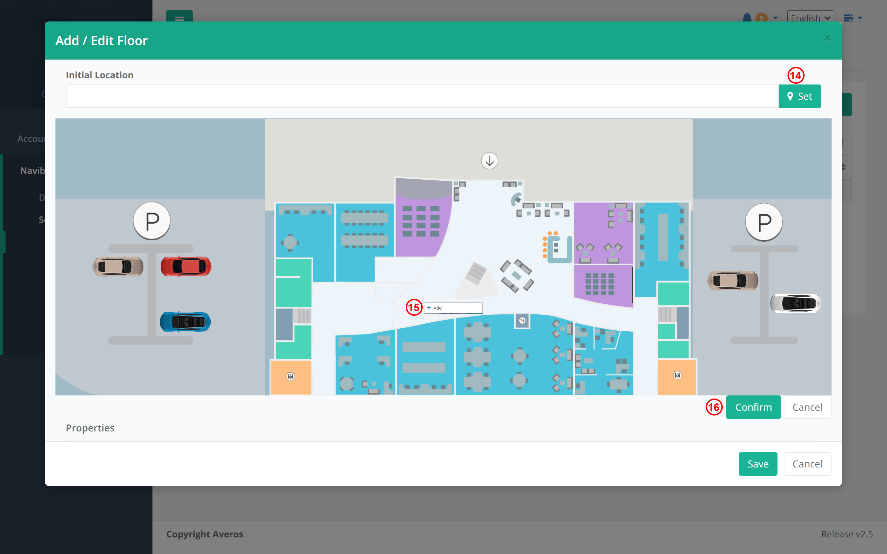Open the English language dropdown

click(x=810, y=18)
